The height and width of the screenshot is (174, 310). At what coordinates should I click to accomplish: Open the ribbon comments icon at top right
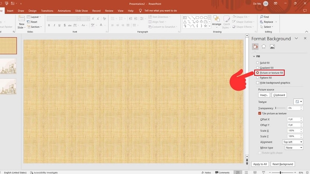click(x=305, y=11)
